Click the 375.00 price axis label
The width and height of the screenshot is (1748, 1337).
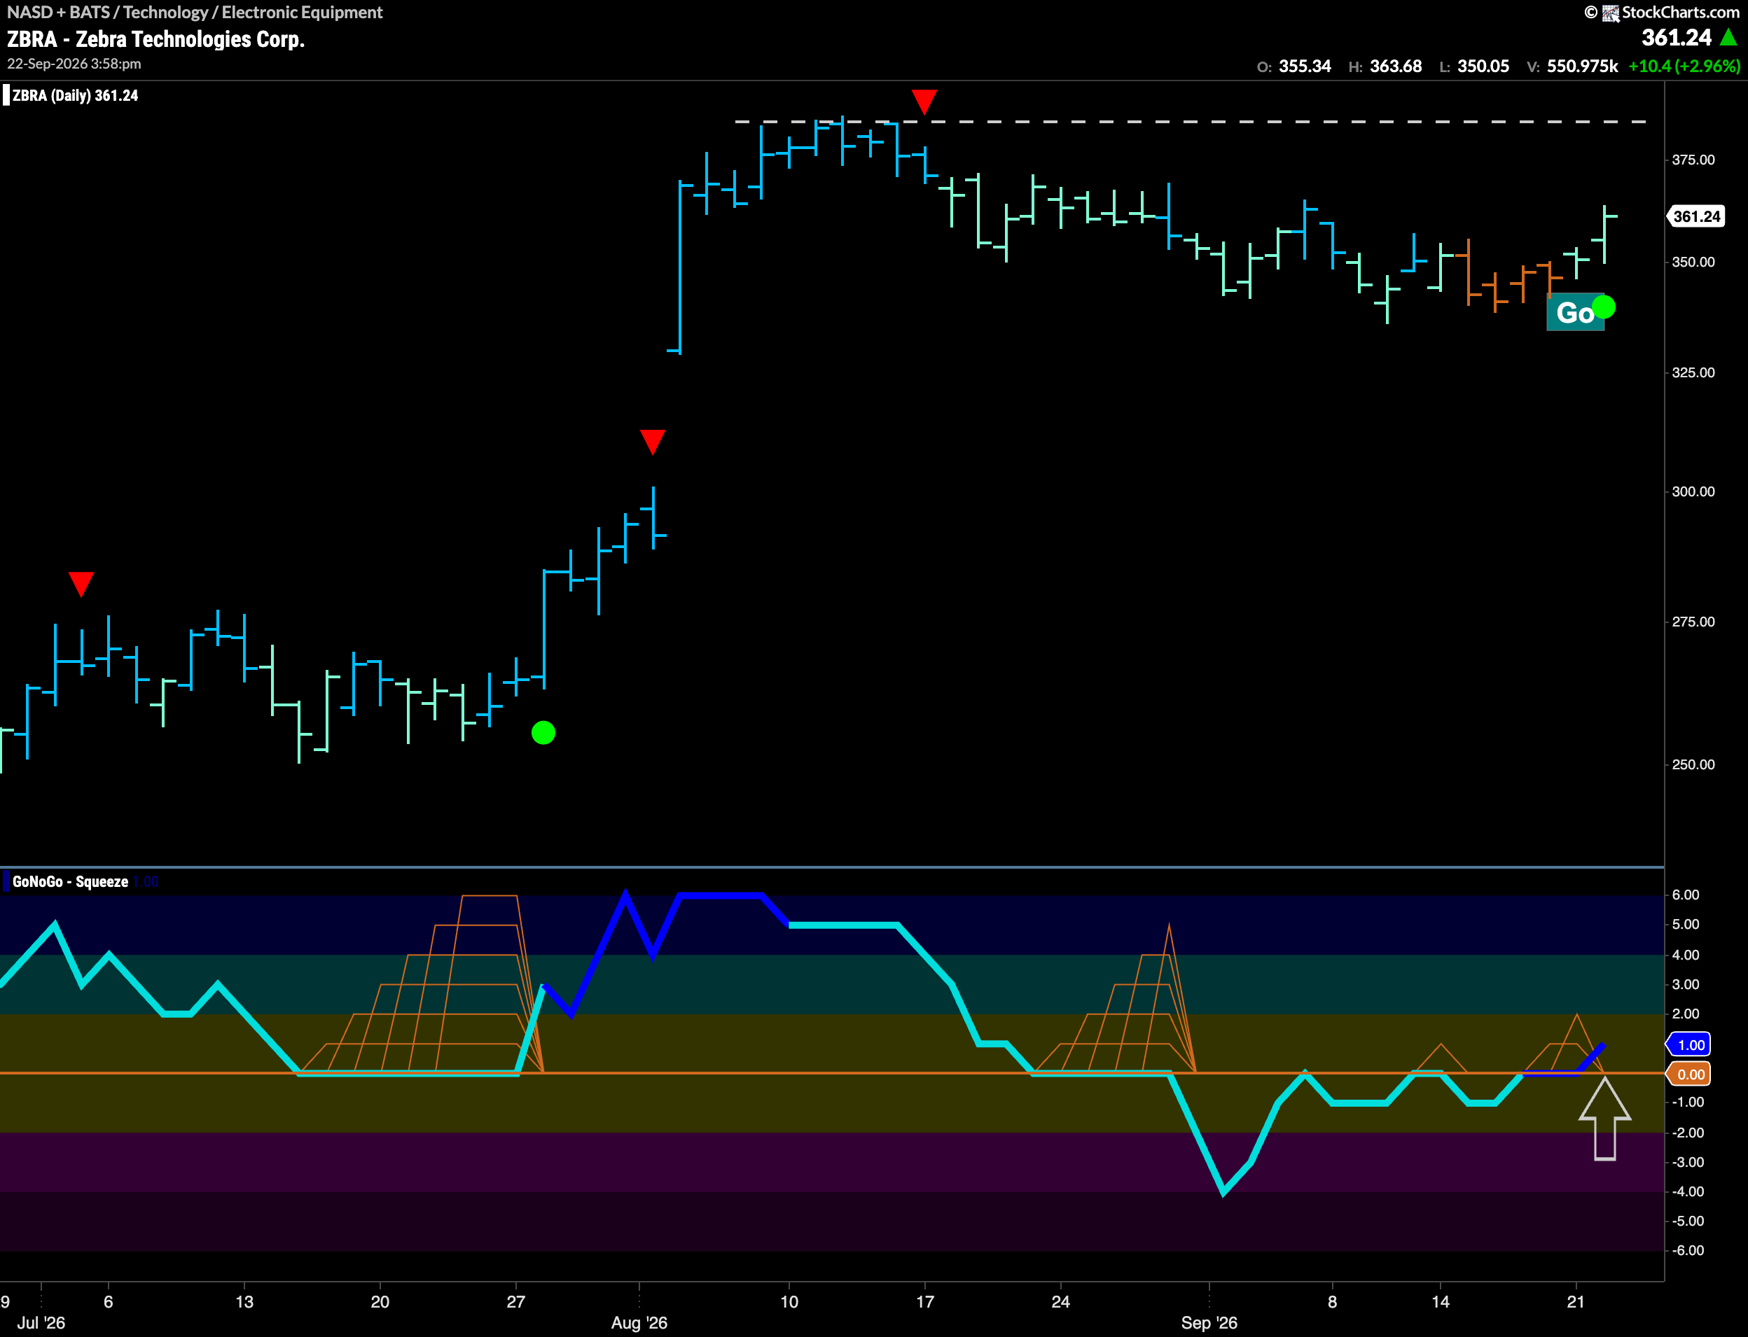pyautogui.click(x=1693, y=160)
